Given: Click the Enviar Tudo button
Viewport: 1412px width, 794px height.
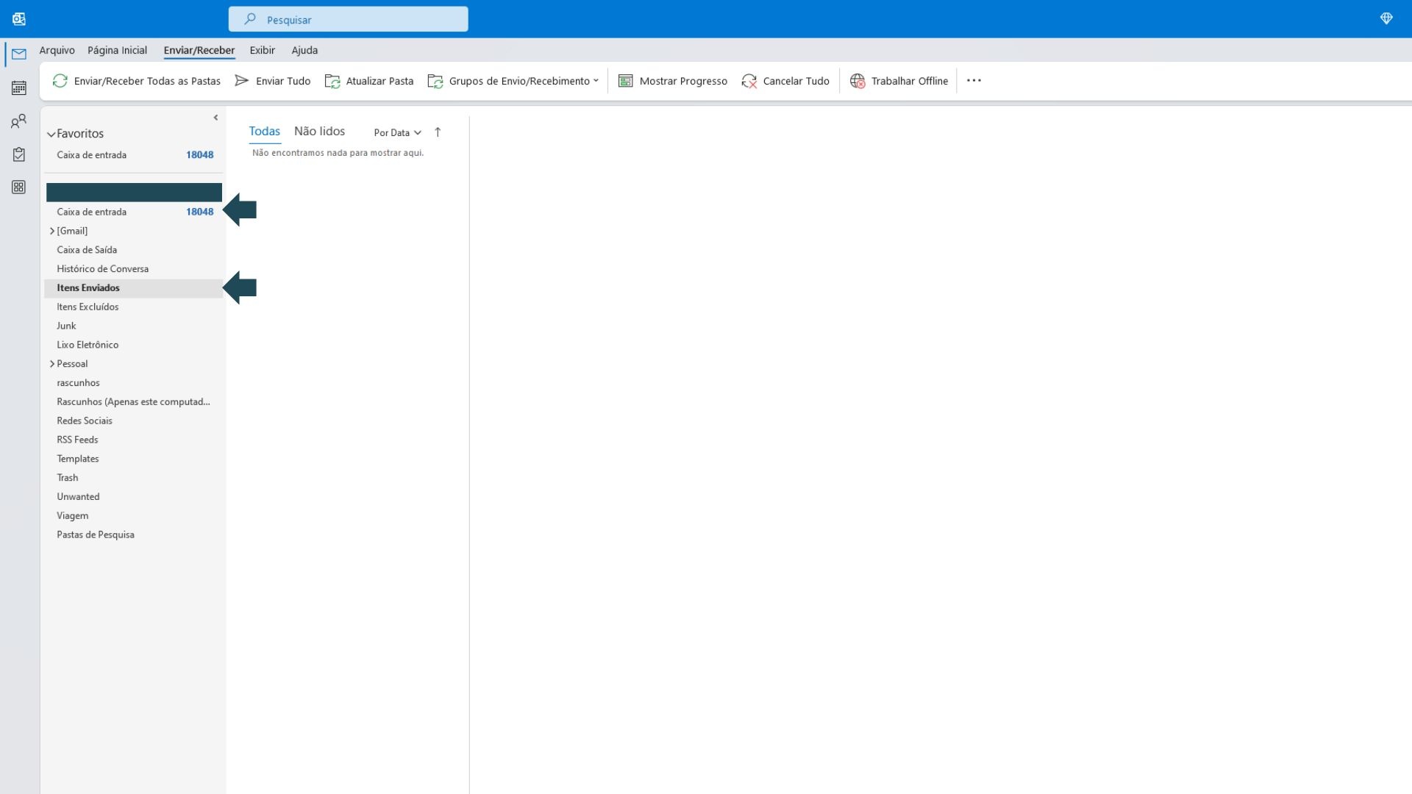Looking at the screenshot, I should [x=273, y=81].
